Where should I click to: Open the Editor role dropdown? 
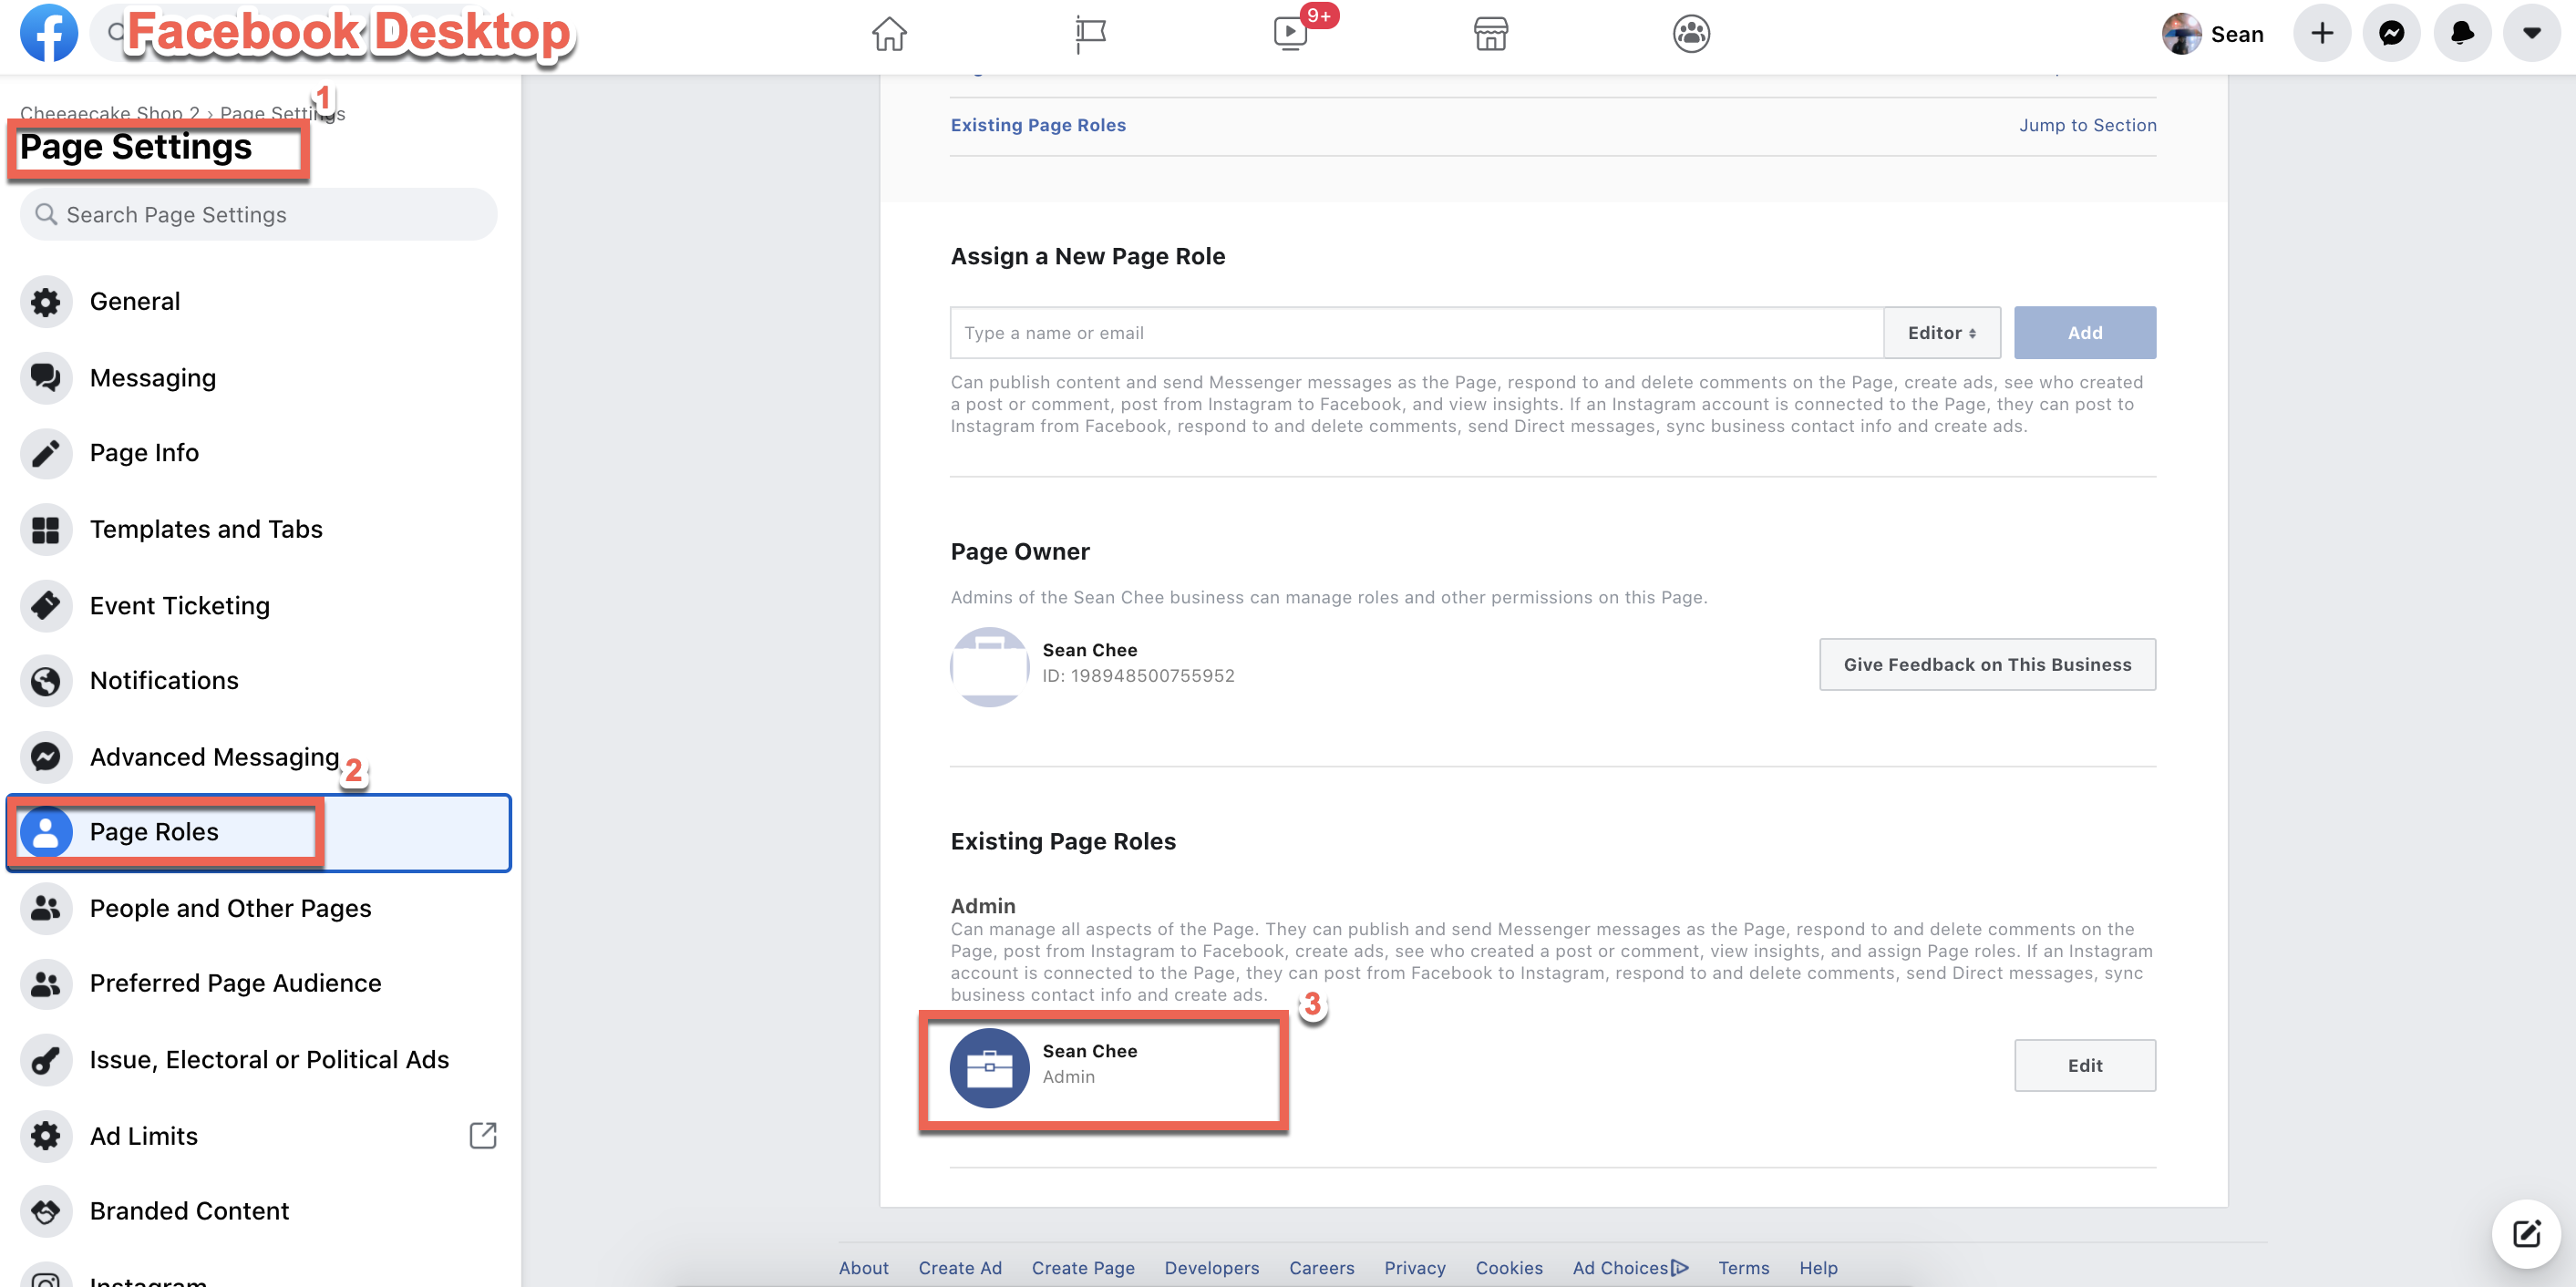click(x=1940, y=332)
